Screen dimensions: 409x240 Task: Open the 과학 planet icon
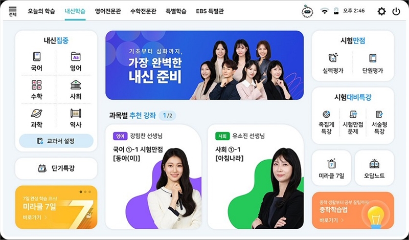[x=36, y=113]
